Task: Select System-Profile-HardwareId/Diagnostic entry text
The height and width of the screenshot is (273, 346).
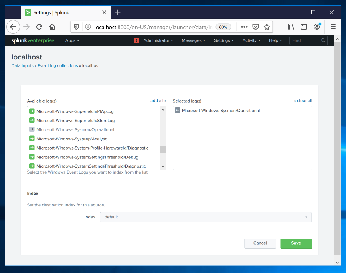Action: point(92,148)
